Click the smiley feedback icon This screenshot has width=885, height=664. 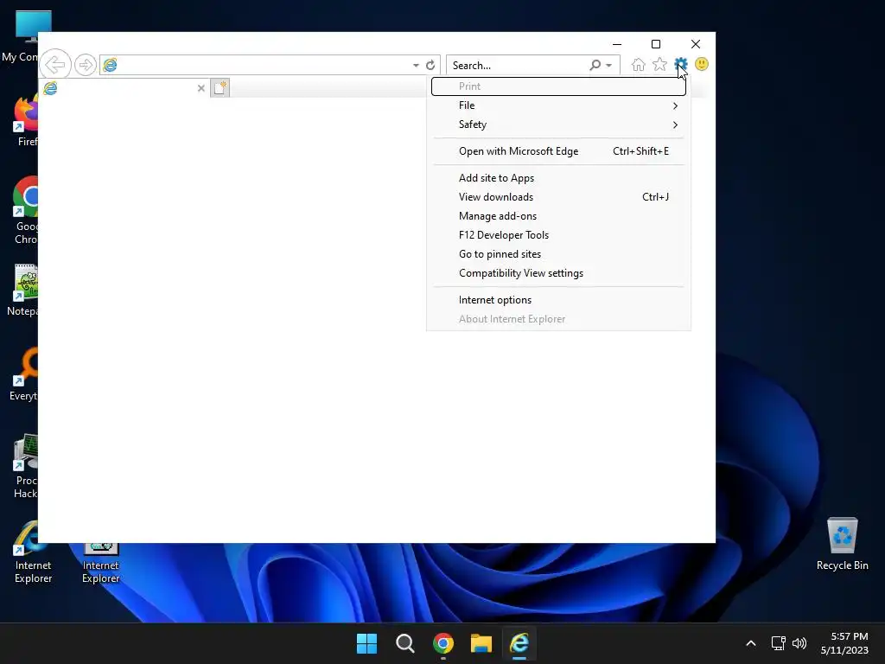click(702, 64)
